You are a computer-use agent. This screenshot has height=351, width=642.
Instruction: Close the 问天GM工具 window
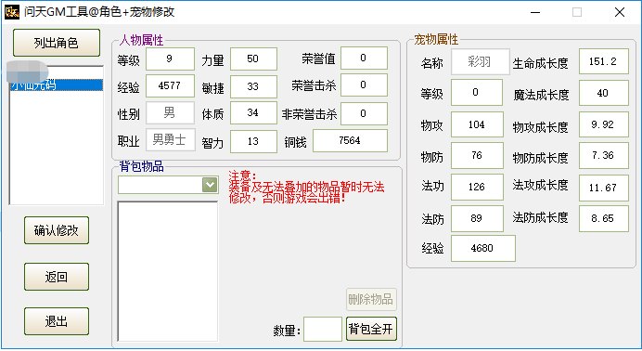coord(620,12)
